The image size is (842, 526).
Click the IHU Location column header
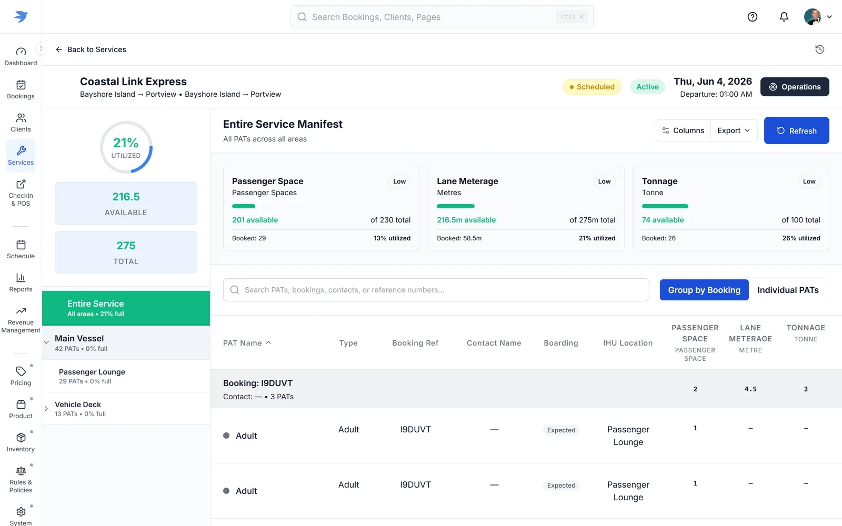(x=628, y=343)
